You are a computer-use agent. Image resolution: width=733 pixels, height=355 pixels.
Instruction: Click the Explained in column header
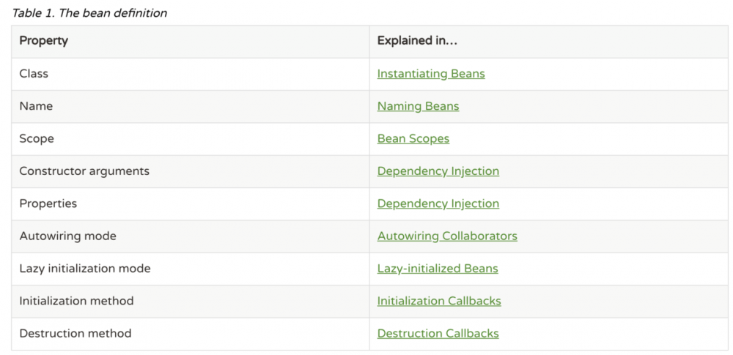416,41
